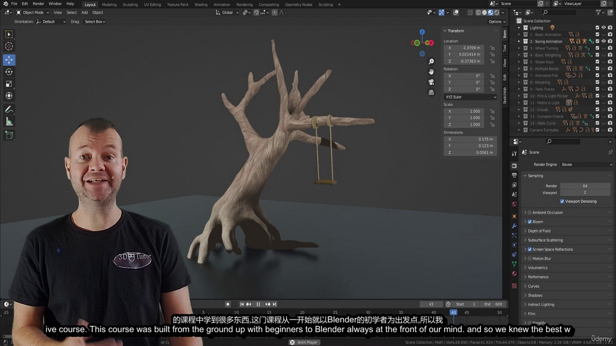Select the Measure tool

coord(9,121)
